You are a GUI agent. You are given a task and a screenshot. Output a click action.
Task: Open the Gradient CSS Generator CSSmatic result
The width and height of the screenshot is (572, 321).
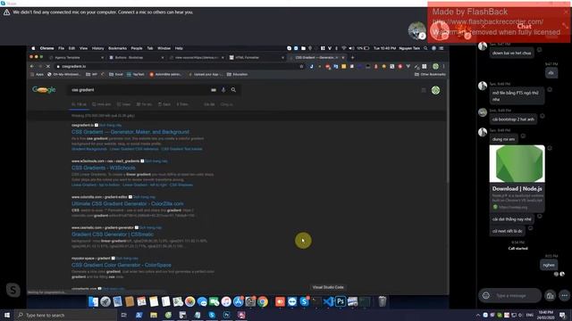(113, 235)
